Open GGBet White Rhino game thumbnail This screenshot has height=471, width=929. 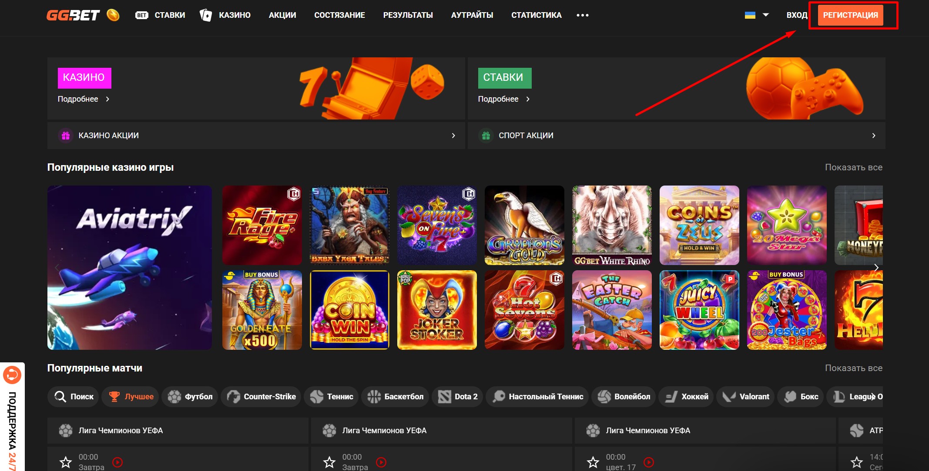coord(612,225)
